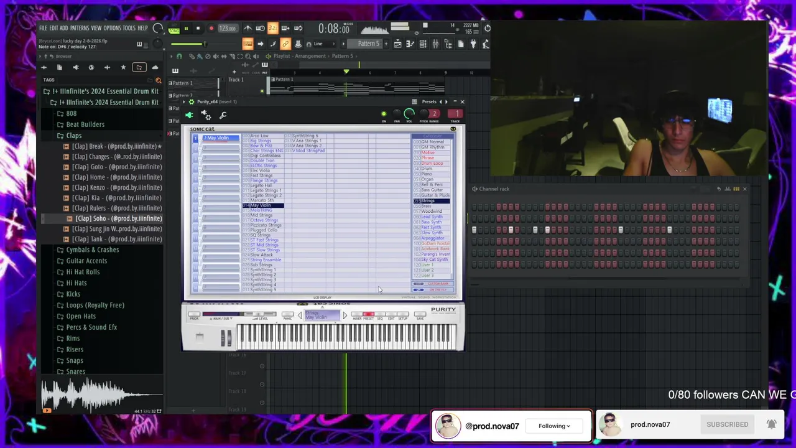Image resolution: width=796 pixels, height=448 pixels.
Task: Open the FILE menu
Action: click(43, 28)
